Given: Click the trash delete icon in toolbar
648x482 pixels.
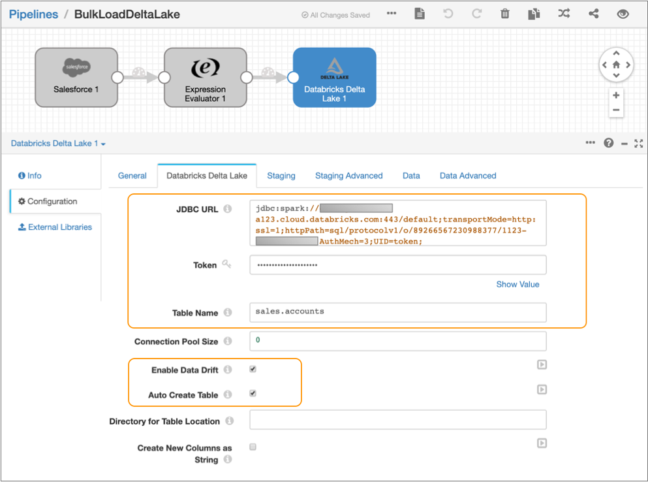Looking at the screenshot, I should click(x=505, y=14).
